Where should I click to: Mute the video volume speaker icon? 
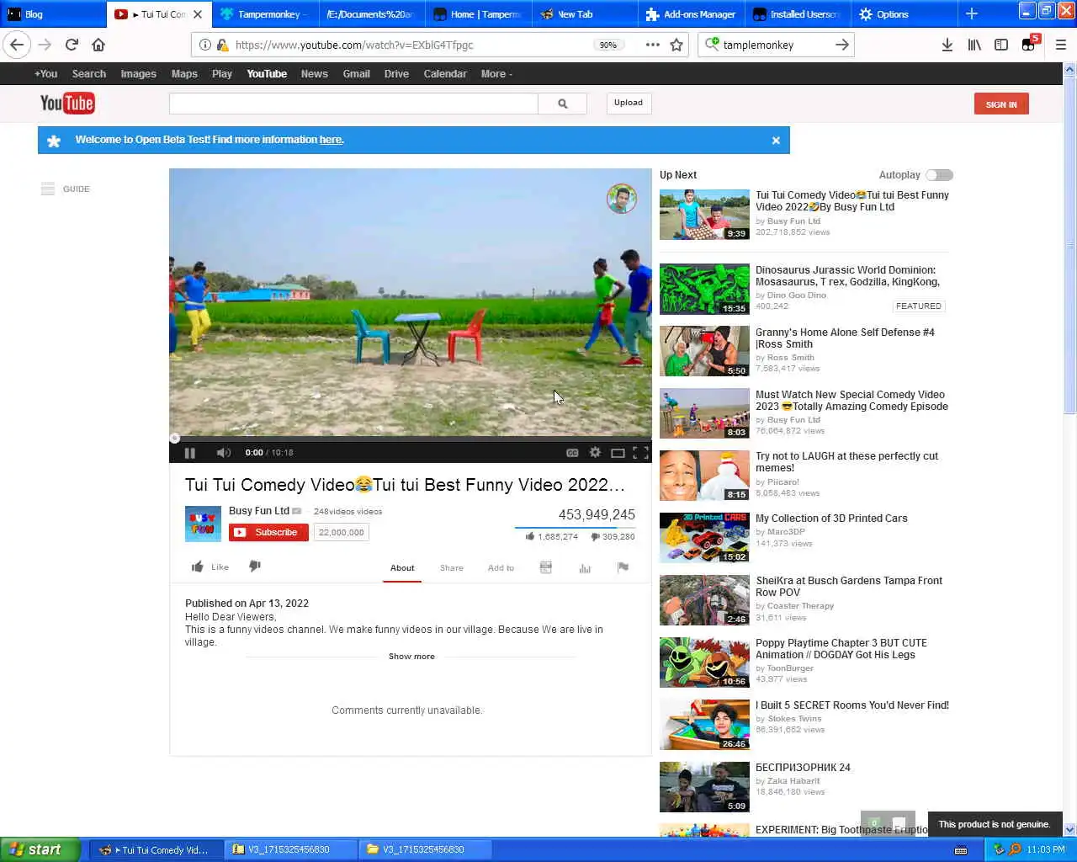point(223,453)
